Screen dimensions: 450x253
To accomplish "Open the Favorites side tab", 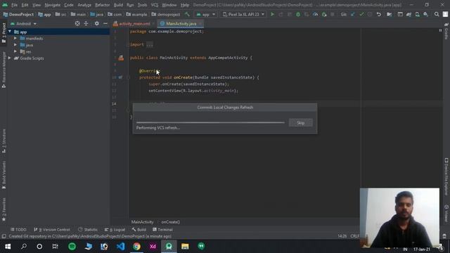I will (4, 209).
